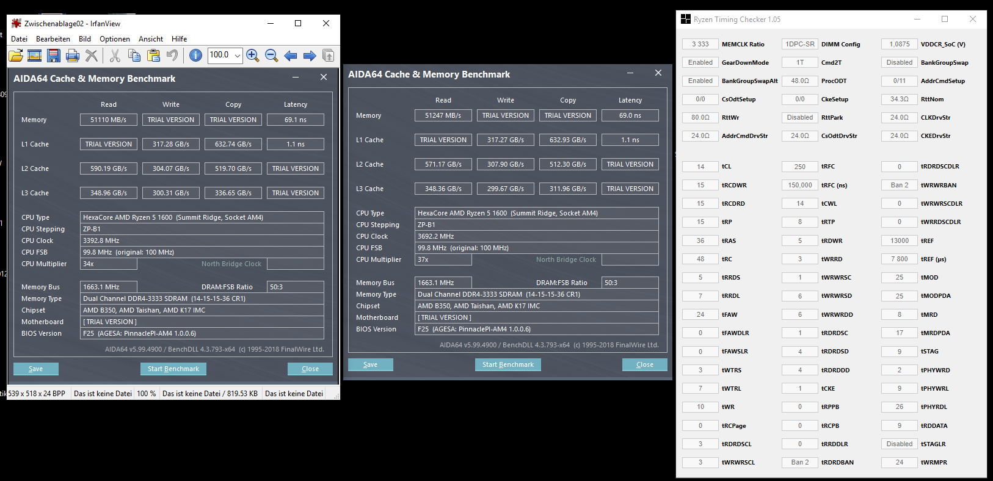This screenshot has height=481, width=993.
Task: Select the 51110 MB/s value in IrfanView image
Action: [109, 120]
